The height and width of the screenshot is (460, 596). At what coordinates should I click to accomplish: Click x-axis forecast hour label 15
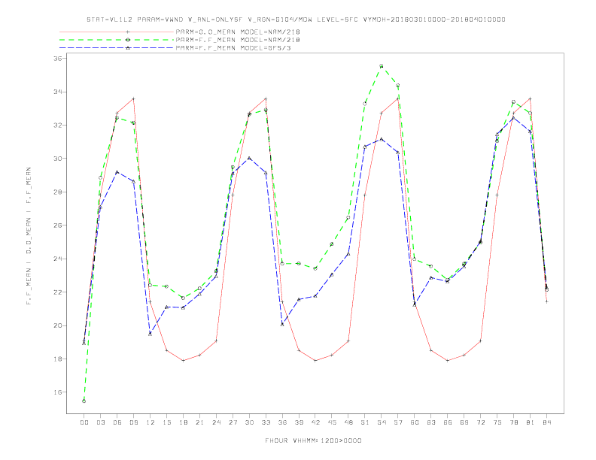tap(166, 422)
